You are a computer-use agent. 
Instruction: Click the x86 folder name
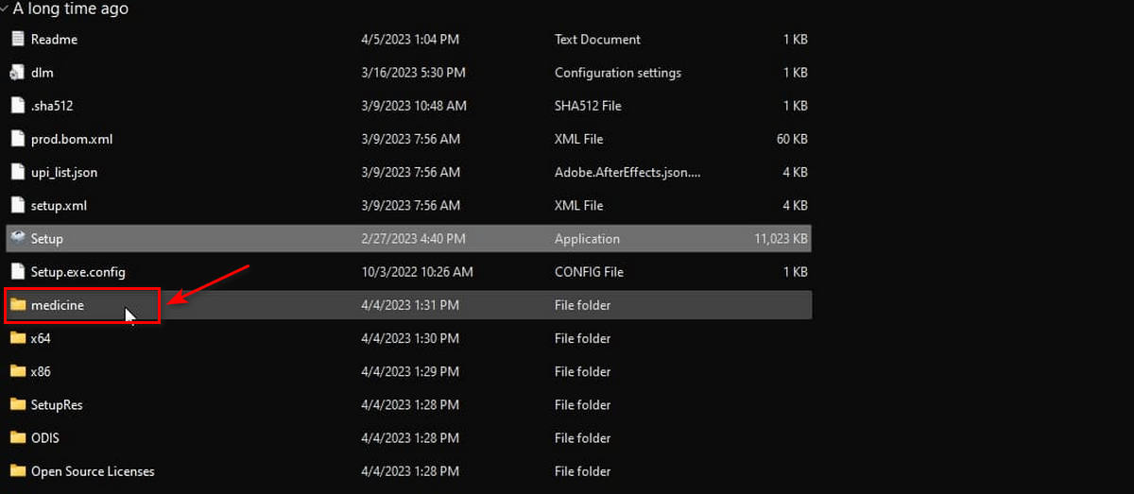pyautogui.click(x=41, y=371)
